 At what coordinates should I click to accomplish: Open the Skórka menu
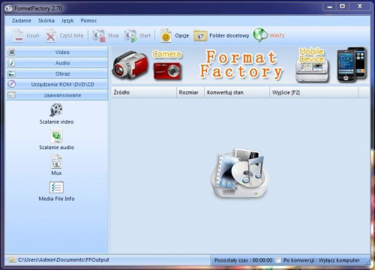46,21
